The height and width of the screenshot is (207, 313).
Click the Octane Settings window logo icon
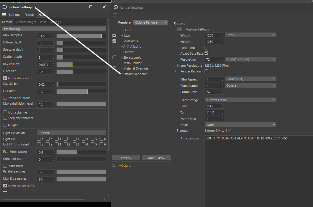[5, 7]
